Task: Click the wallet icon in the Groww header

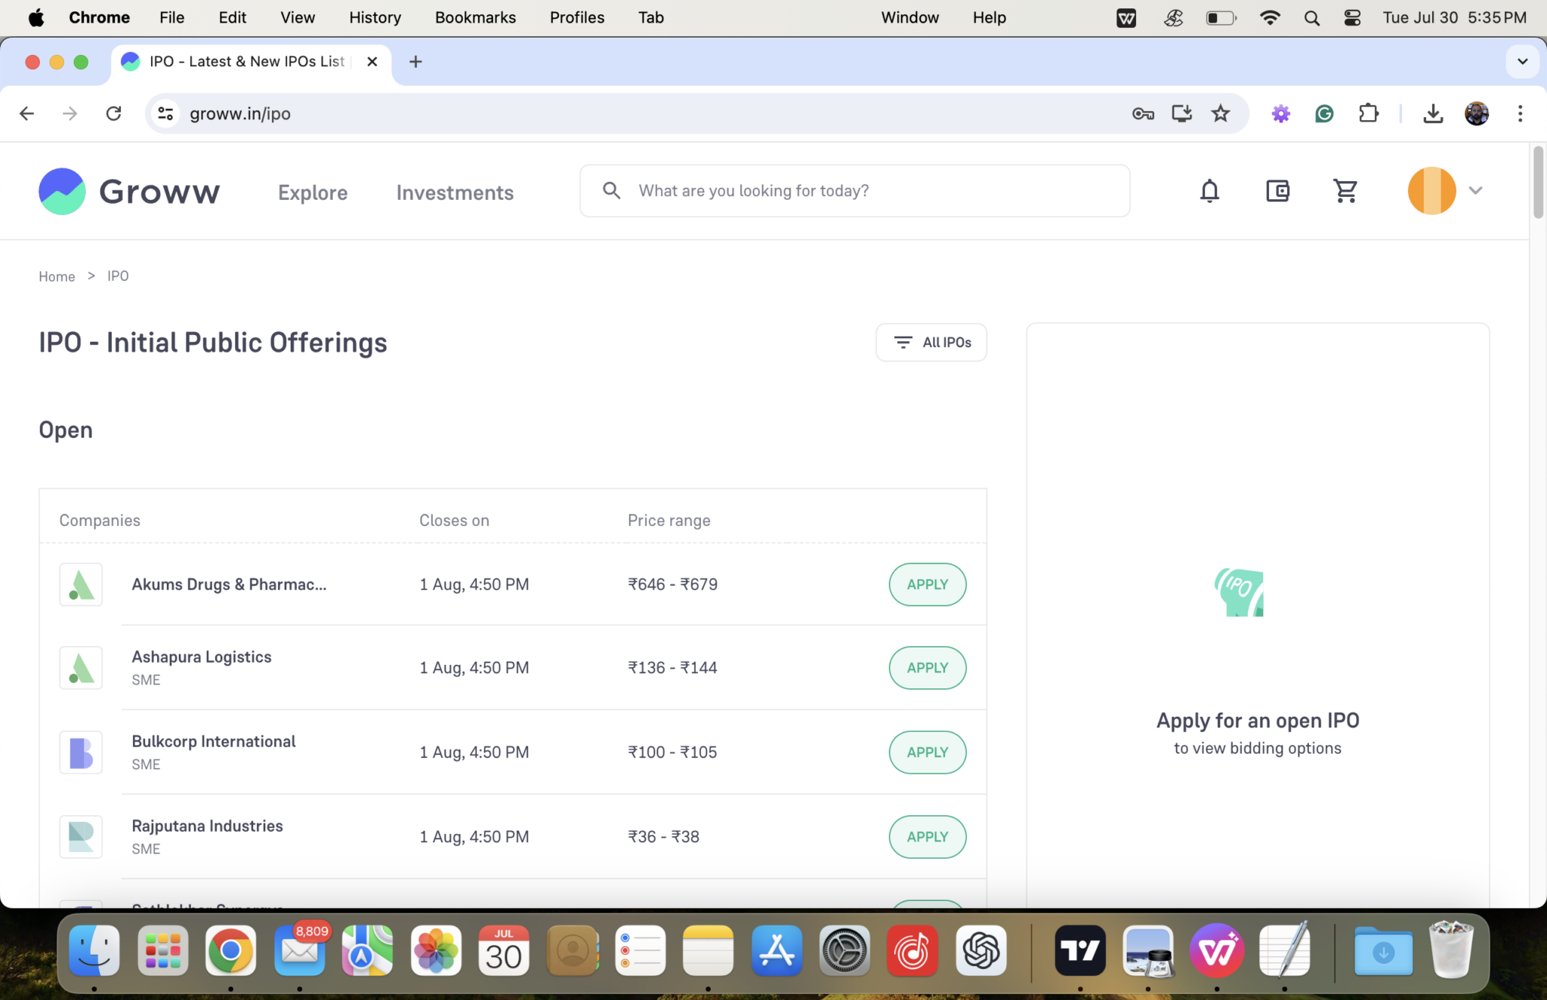Action: click(x=1277, y=191)
